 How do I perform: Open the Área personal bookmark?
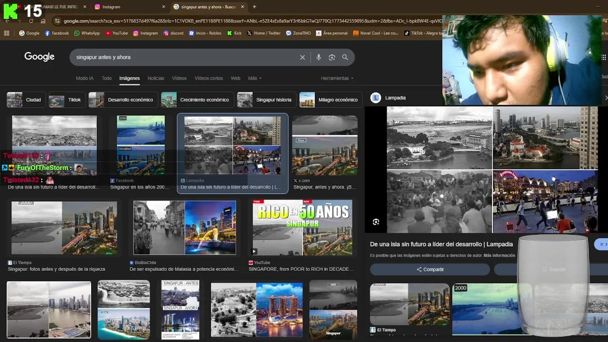(x=331, y=33)
